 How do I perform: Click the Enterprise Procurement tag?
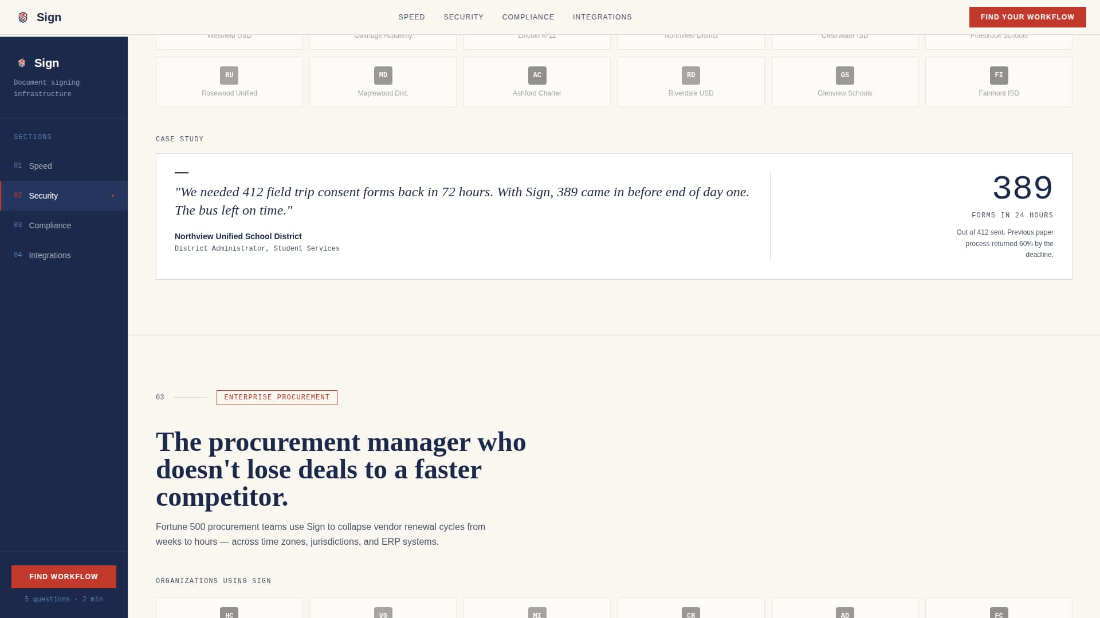pyautogui.click(x=277, y=397)
